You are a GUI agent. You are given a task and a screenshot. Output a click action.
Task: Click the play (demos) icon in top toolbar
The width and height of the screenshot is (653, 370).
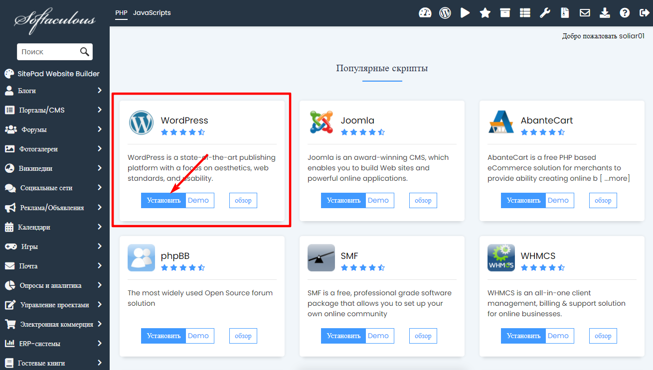point(465,13)
